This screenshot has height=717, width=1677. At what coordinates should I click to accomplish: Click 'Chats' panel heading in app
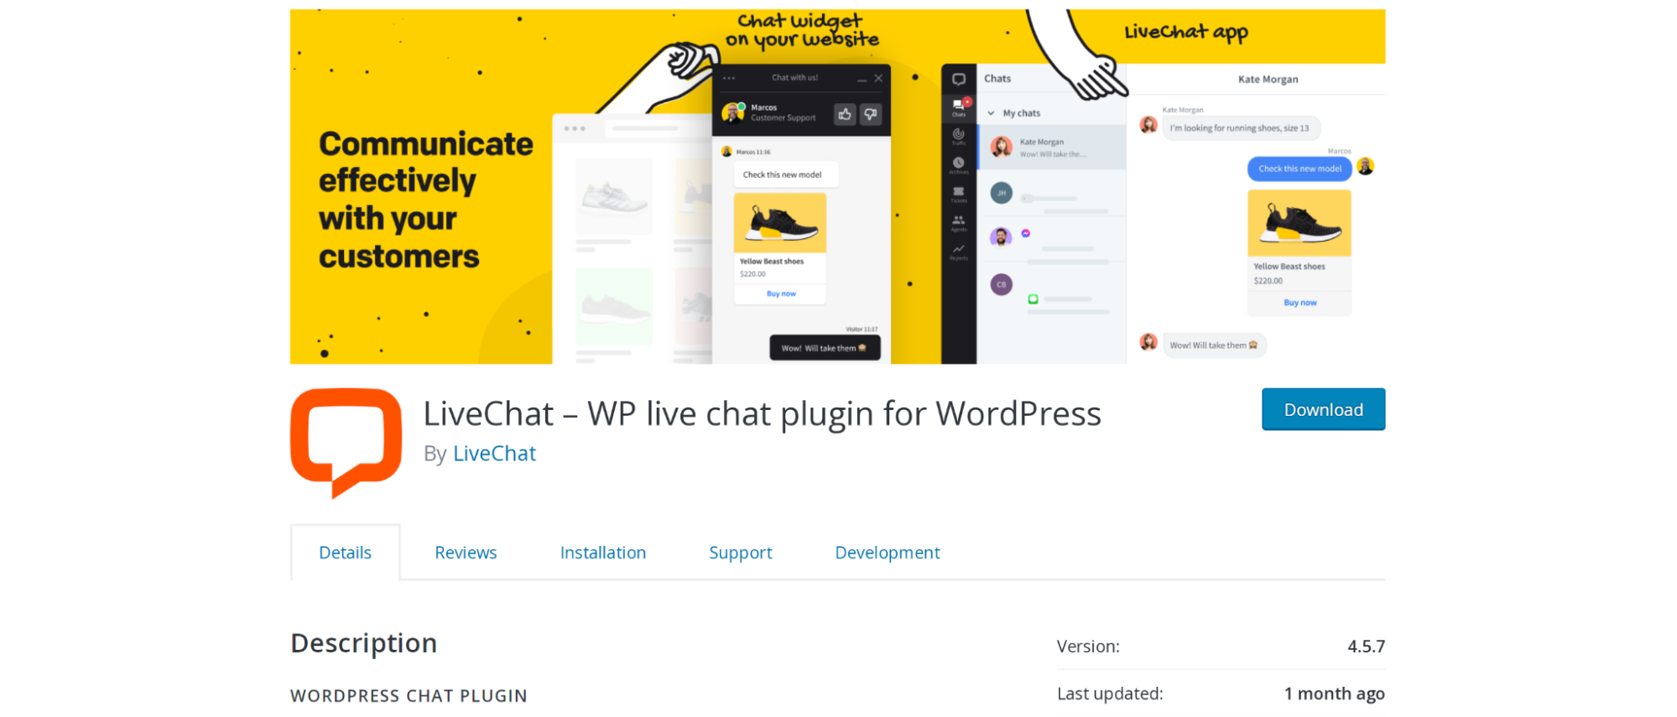tap(997, 79)
